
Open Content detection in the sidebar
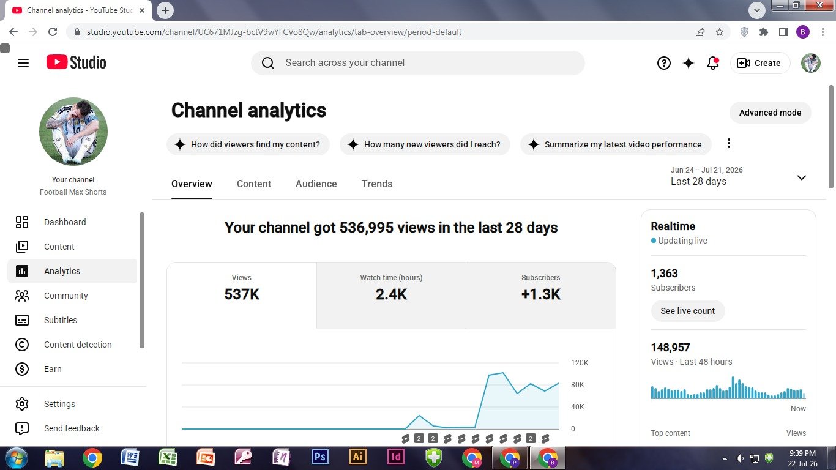tap(72, 345)
